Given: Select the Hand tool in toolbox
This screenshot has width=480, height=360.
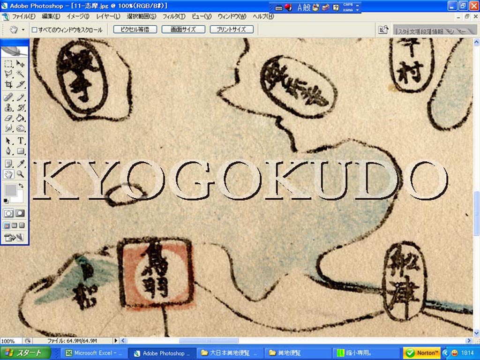Looking at the screenshot, I should coord(8,174).
